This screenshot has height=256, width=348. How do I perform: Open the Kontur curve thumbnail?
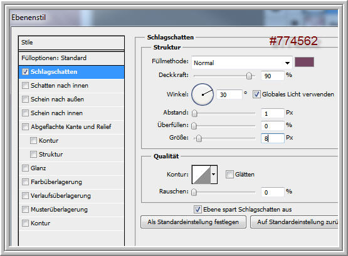[x=201, y=175]
